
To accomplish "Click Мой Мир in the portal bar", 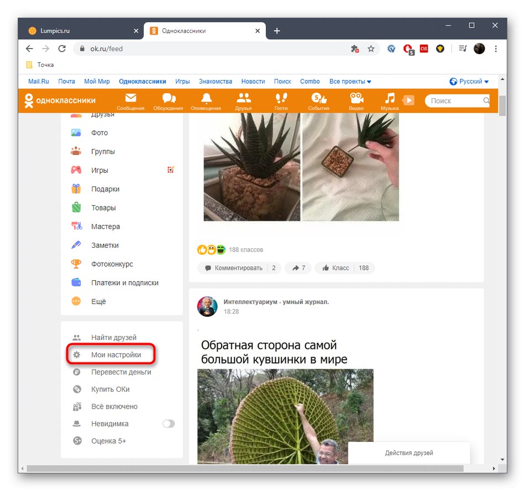I will 97,81.
